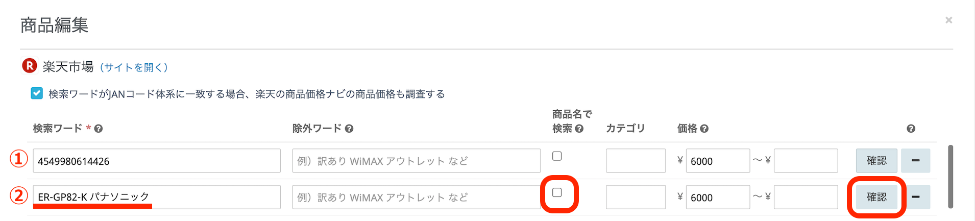Screen dimensions: 975x221
Task: Focus the first row's 除外ワード field
Action: coord(416,161)
